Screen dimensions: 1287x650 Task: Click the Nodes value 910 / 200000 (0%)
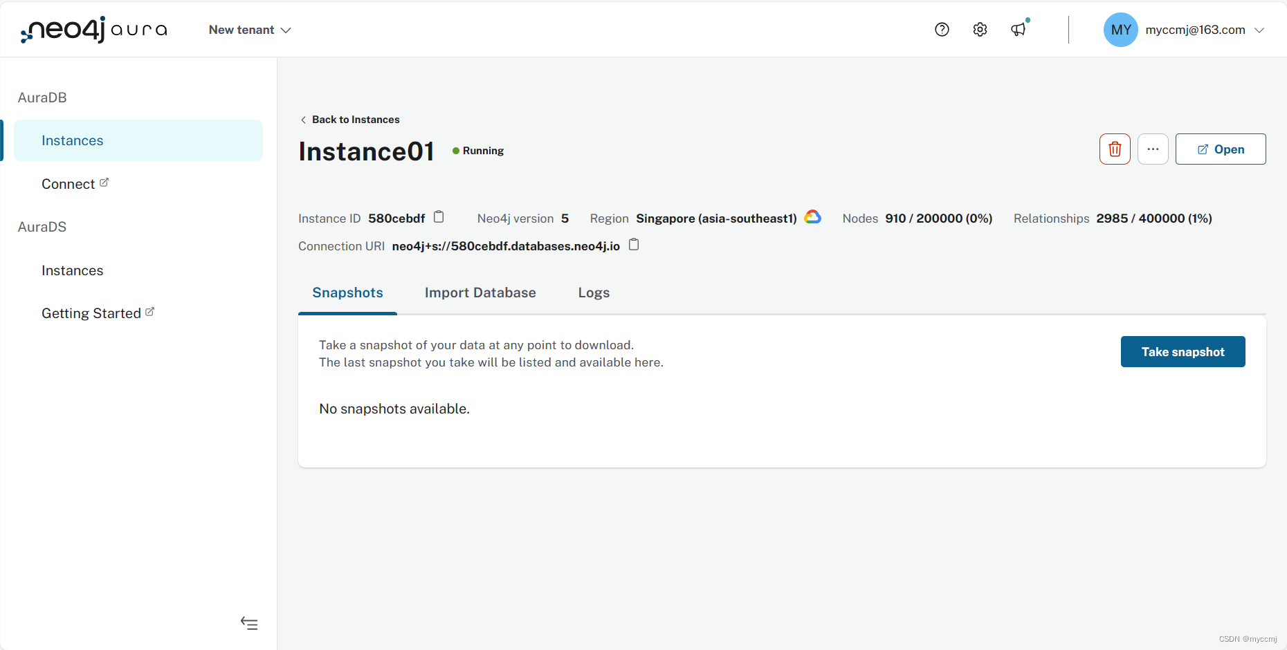(938, 219)
